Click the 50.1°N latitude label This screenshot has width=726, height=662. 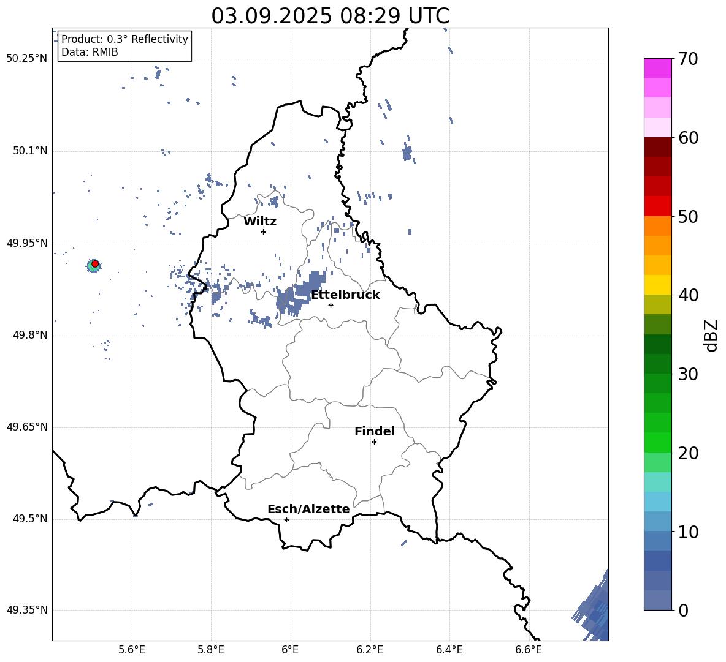[29, 151]
